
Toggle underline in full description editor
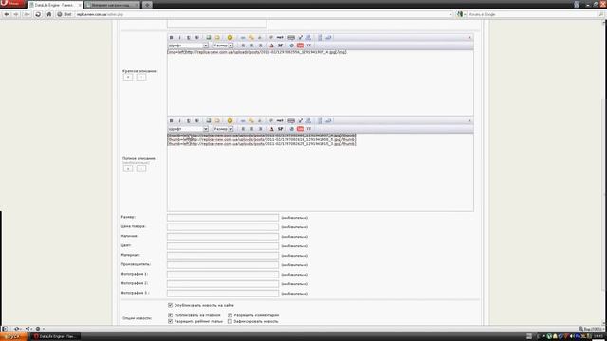188,121
